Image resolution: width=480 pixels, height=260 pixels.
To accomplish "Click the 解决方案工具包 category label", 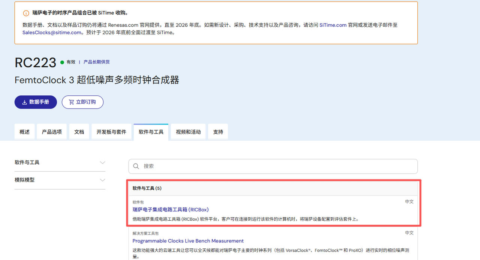I will [x=145, y=233].
